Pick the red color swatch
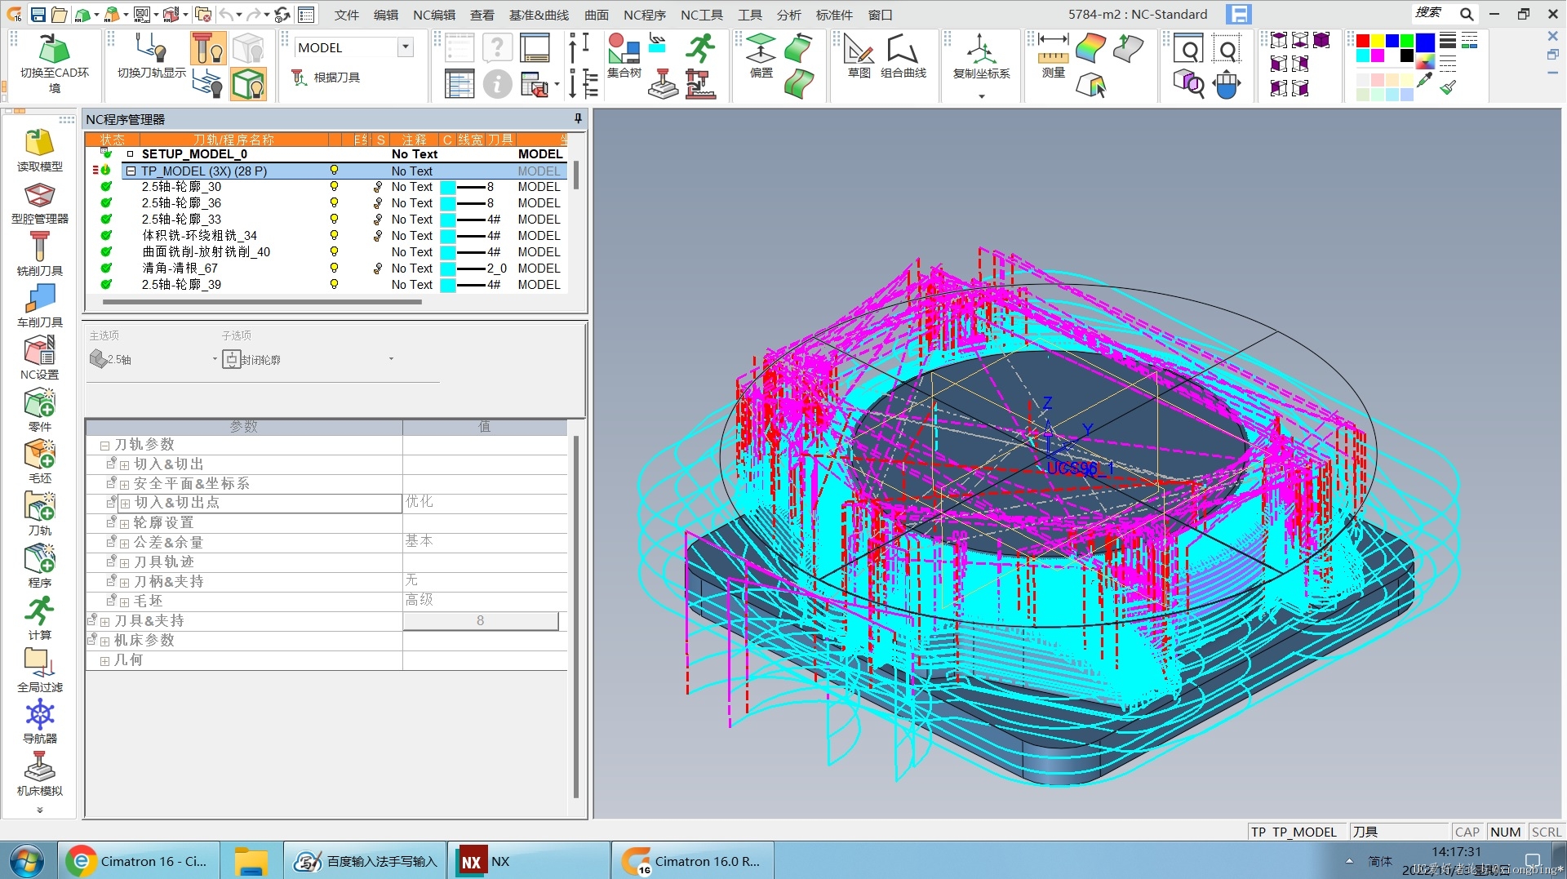1567x879 pixels. coord(1363,41)
